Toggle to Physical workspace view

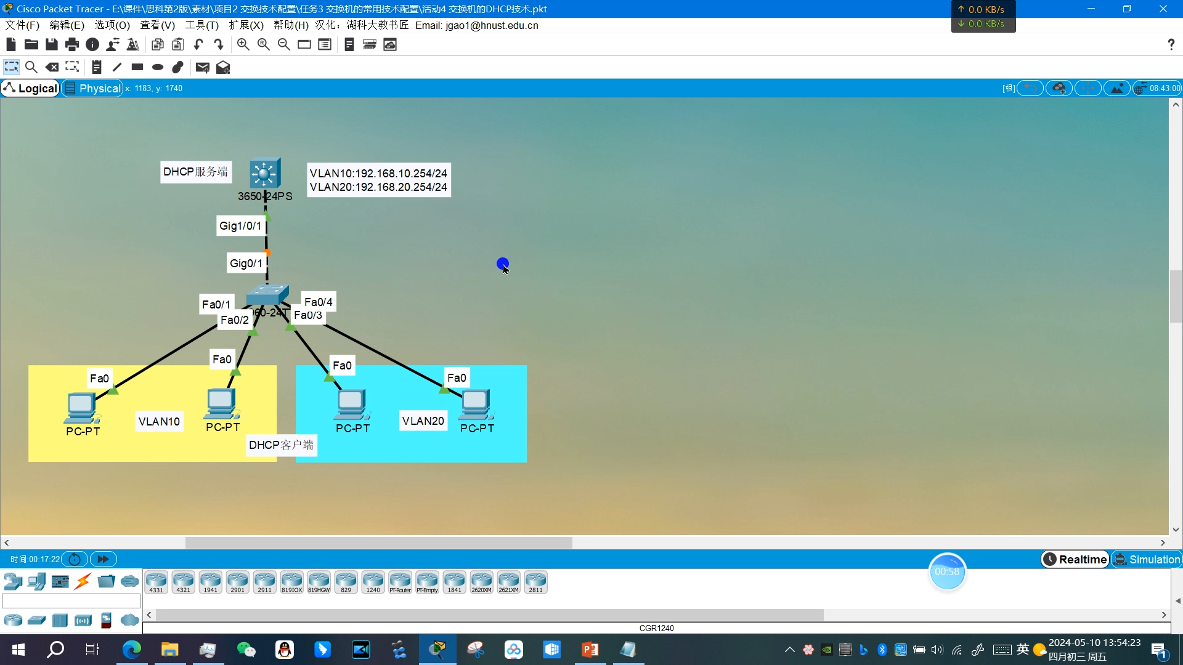point(92,88)
